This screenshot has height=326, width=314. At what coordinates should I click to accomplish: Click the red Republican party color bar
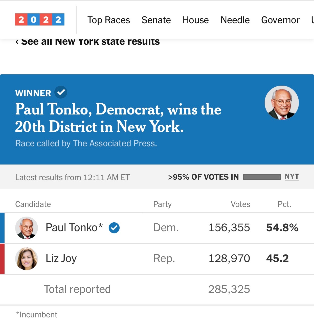click(2, 259)
